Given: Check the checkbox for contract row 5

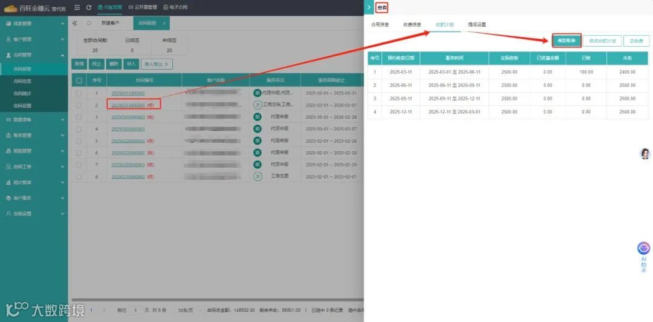Looking at the screenshot, I should (79, 141).
